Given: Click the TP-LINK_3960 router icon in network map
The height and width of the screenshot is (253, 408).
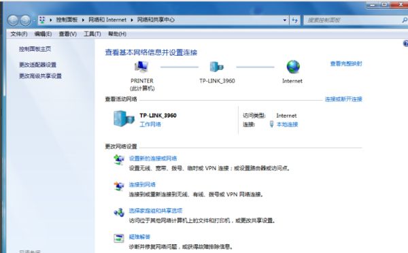Looking at the screenshot, I should click(x=216, y=67).
